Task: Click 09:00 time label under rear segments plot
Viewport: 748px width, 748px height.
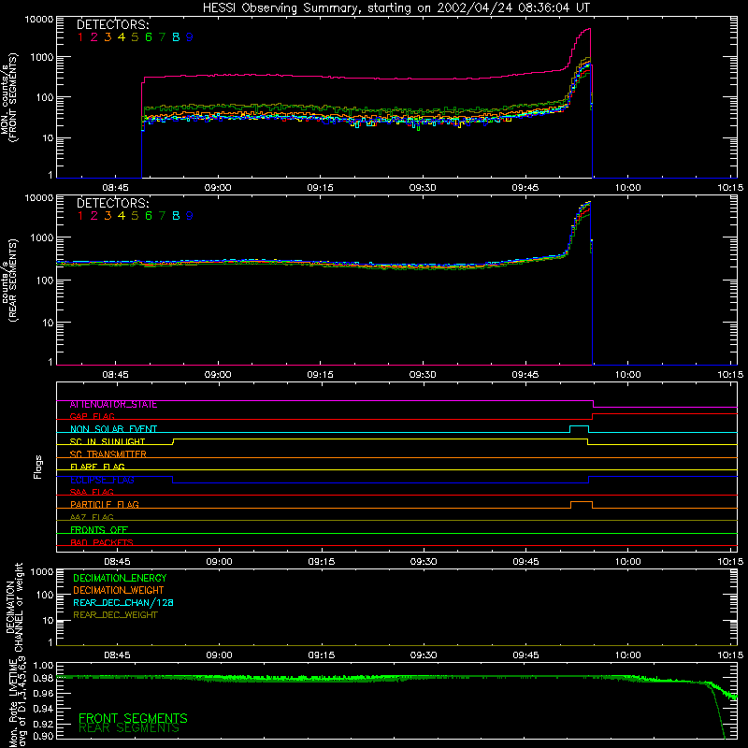Action: [218, 375]
